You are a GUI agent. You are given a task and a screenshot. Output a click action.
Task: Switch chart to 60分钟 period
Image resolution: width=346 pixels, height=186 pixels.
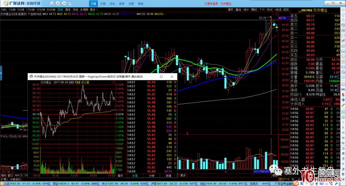click(51, 10)
